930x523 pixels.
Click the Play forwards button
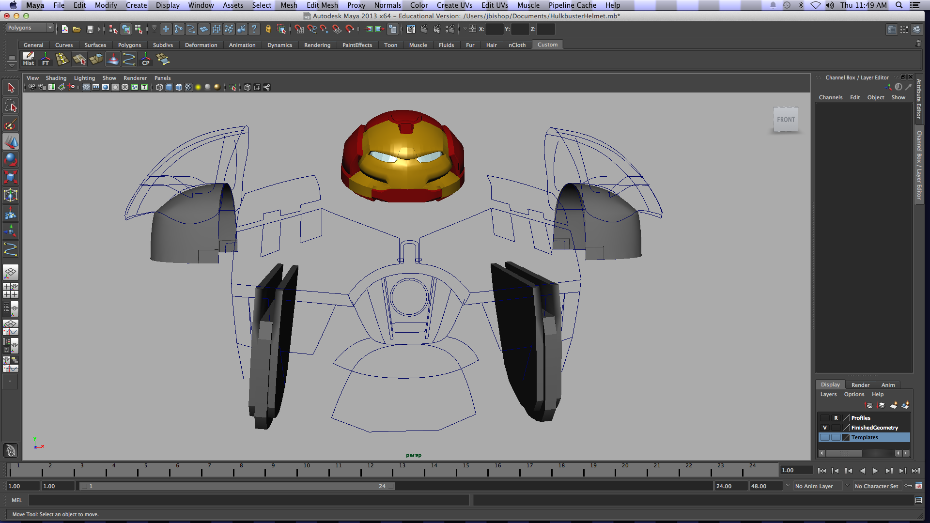click(x=875, y=471)
